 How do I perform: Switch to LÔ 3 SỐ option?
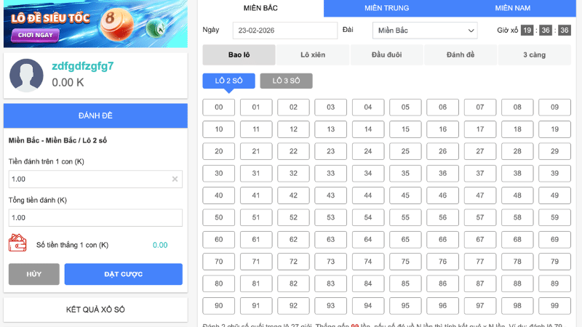[x=286, y=81]
